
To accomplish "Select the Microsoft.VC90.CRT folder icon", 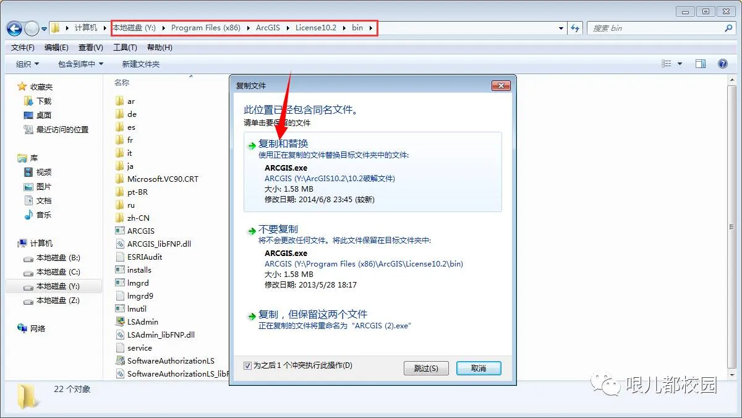I will 120,179.
